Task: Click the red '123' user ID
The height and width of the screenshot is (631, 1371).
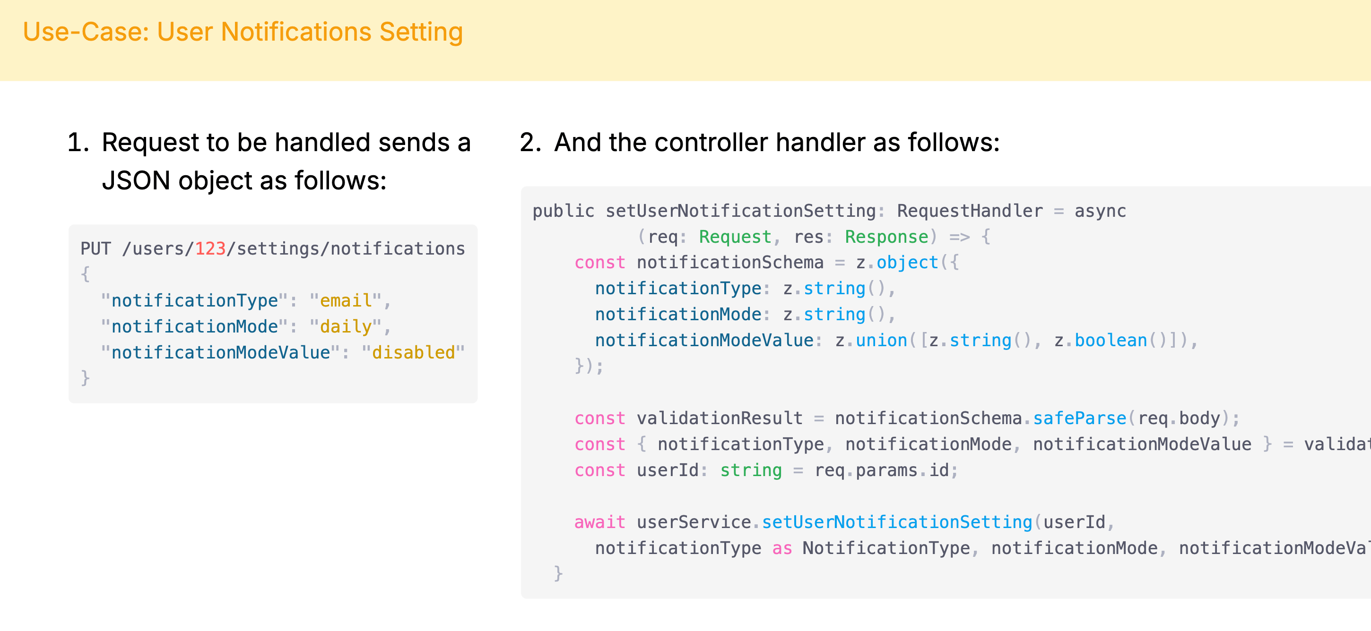Action: (x=210, y=249)
